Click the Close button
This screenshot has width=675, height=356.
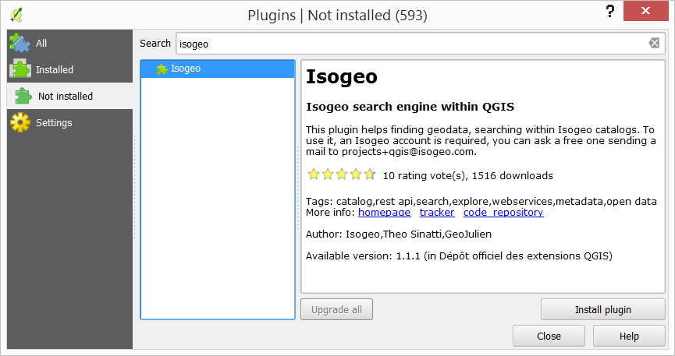549,336
